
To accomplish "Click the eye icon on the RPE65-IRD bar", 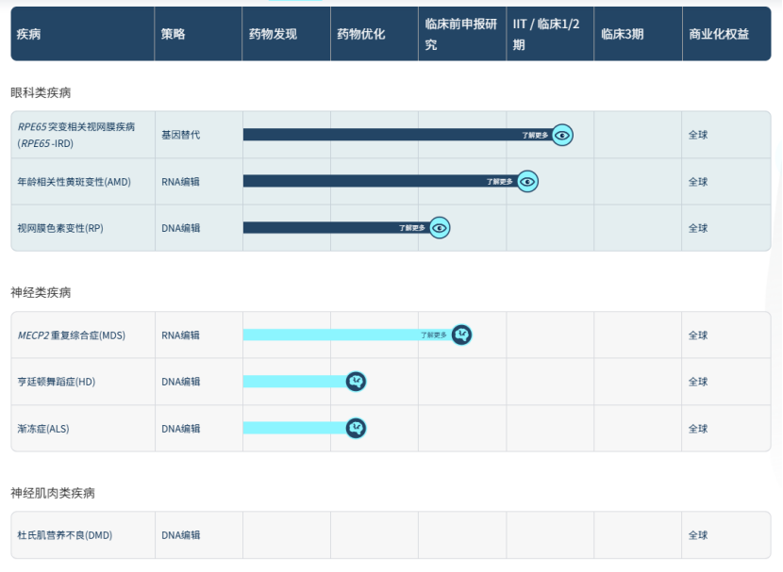I will click(x=562, y=135).
